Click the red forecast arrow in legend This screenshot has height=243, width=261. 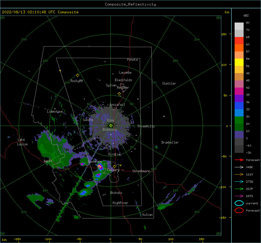[239, 160]
